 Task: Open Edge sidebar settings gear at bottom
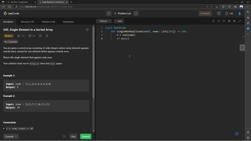click(248, 137)
